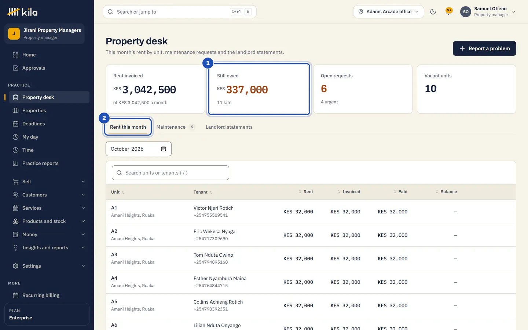Toggle dark mode moon icon

[433, 12]
